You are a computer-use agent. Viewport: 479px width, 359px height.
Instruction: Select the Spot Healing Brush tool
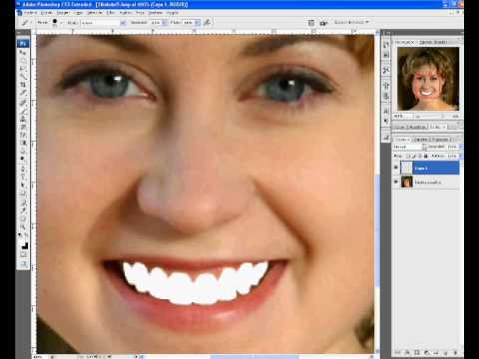pyautogui.click(x=24, y=102)
